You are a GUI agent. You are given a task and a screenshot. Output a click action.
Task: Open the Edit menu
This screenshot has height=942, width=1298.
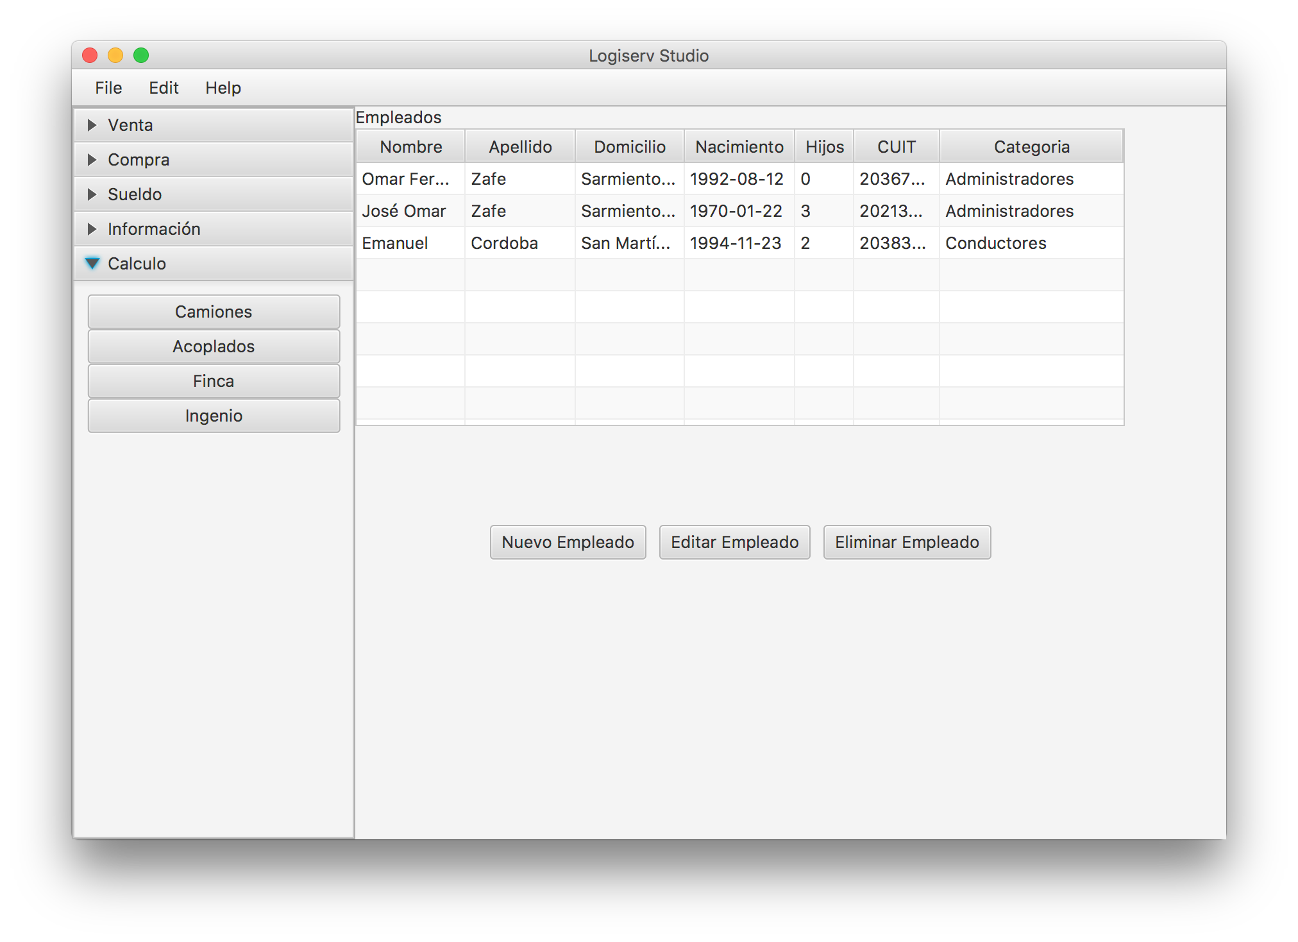[164, 88]
